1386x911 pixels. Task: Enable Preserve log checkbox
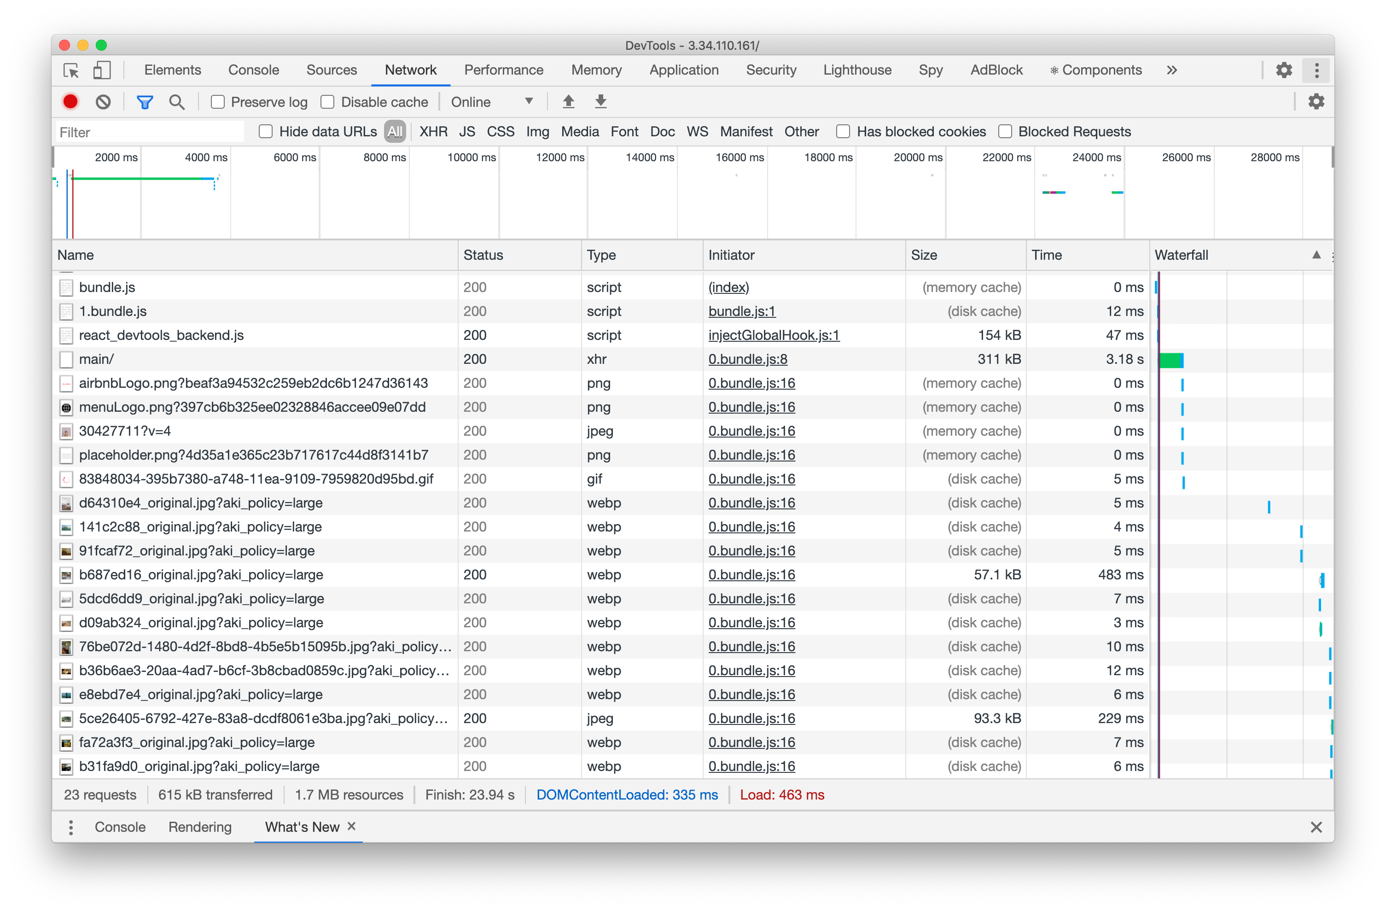(218, 102)
